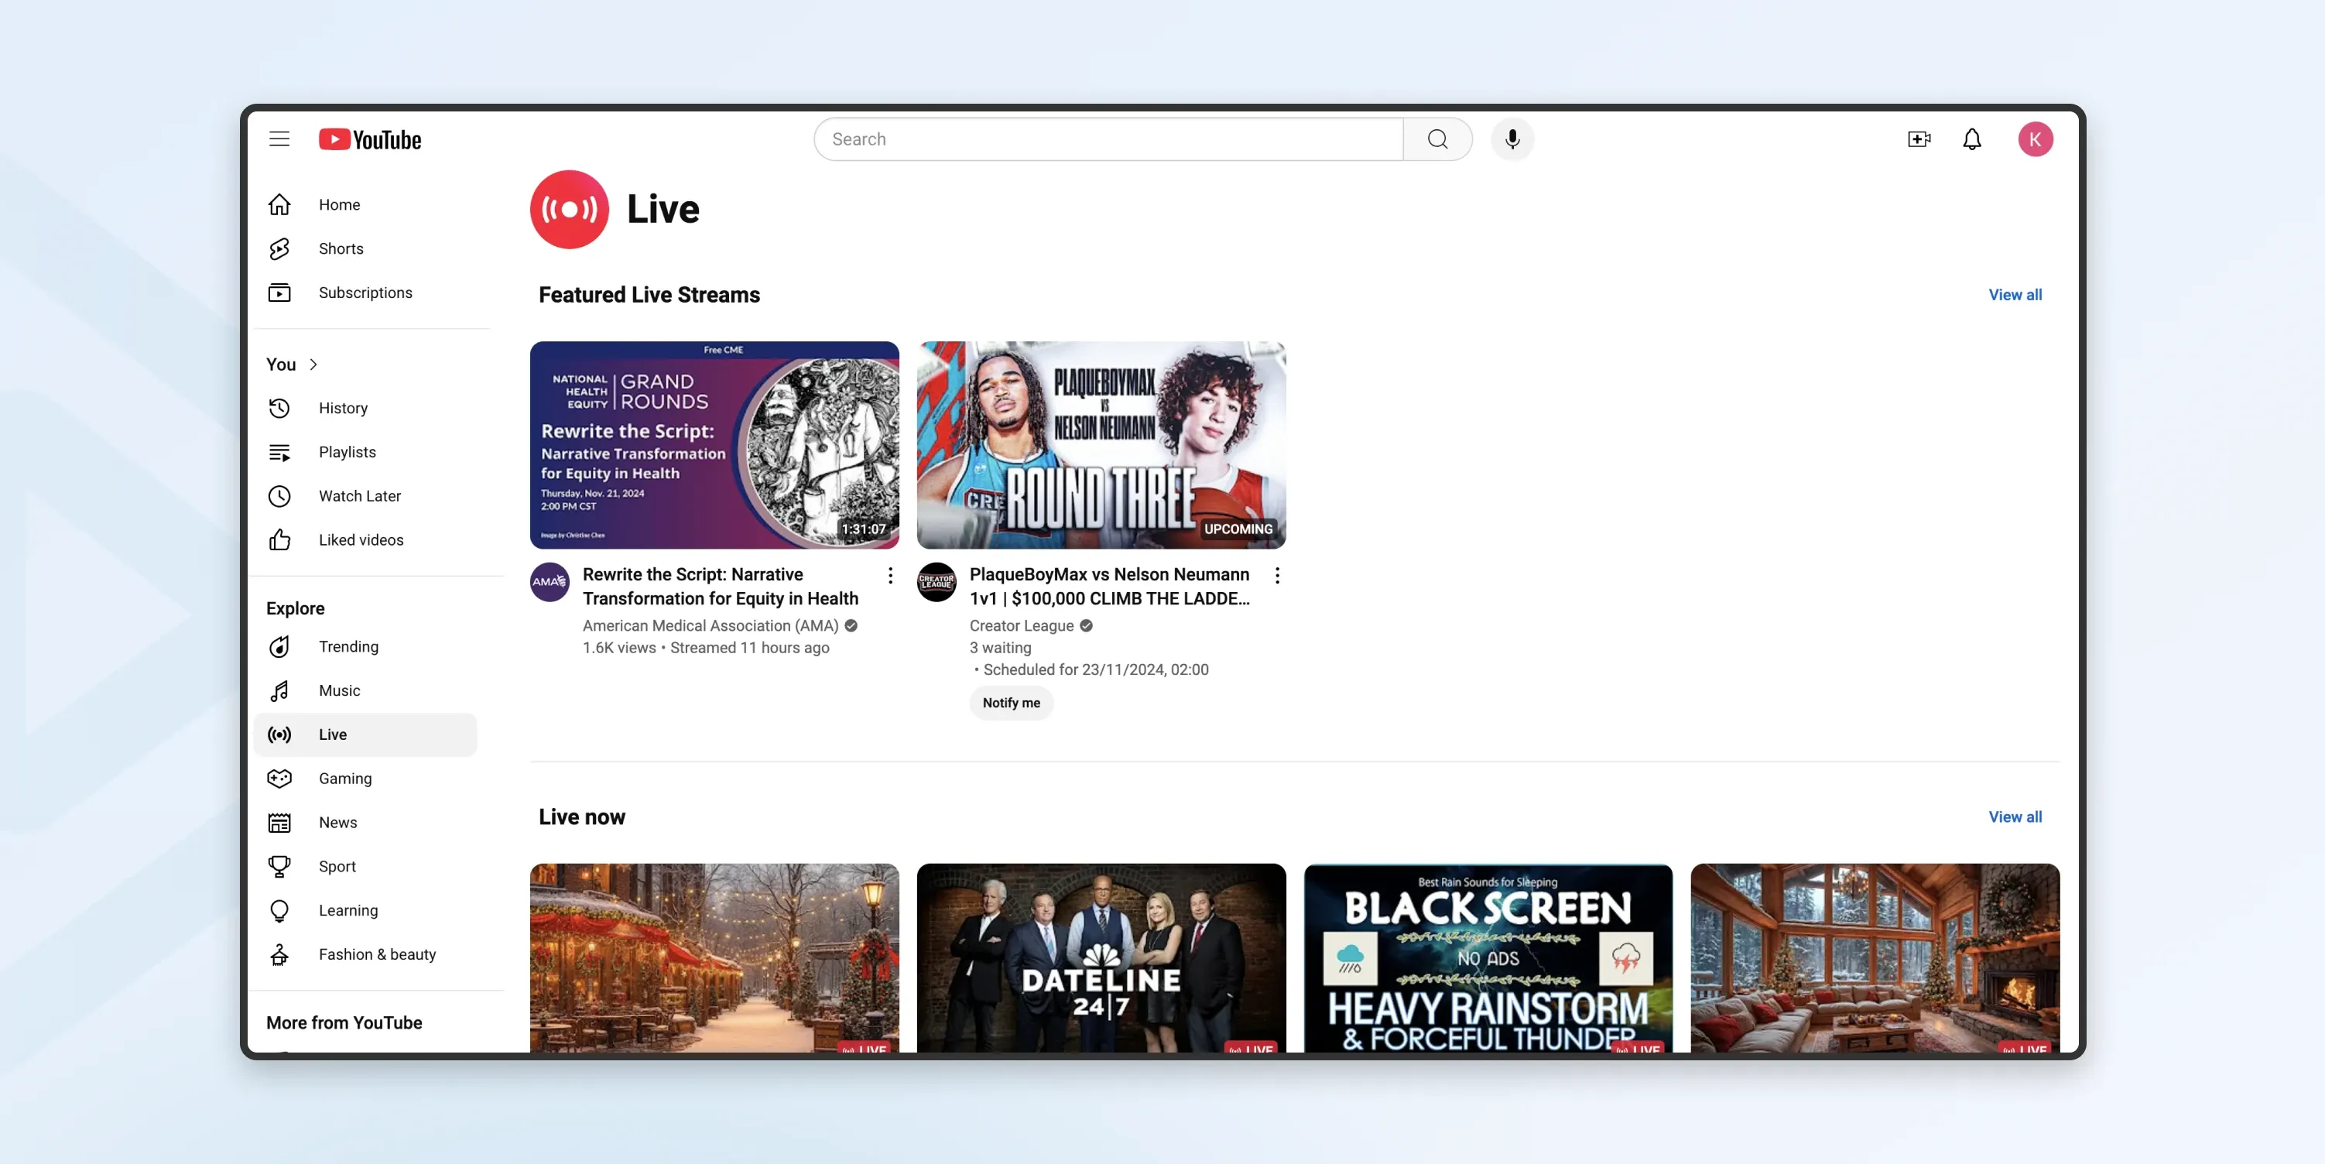
Task: Click the History clock icon
Action: point(279,408)
